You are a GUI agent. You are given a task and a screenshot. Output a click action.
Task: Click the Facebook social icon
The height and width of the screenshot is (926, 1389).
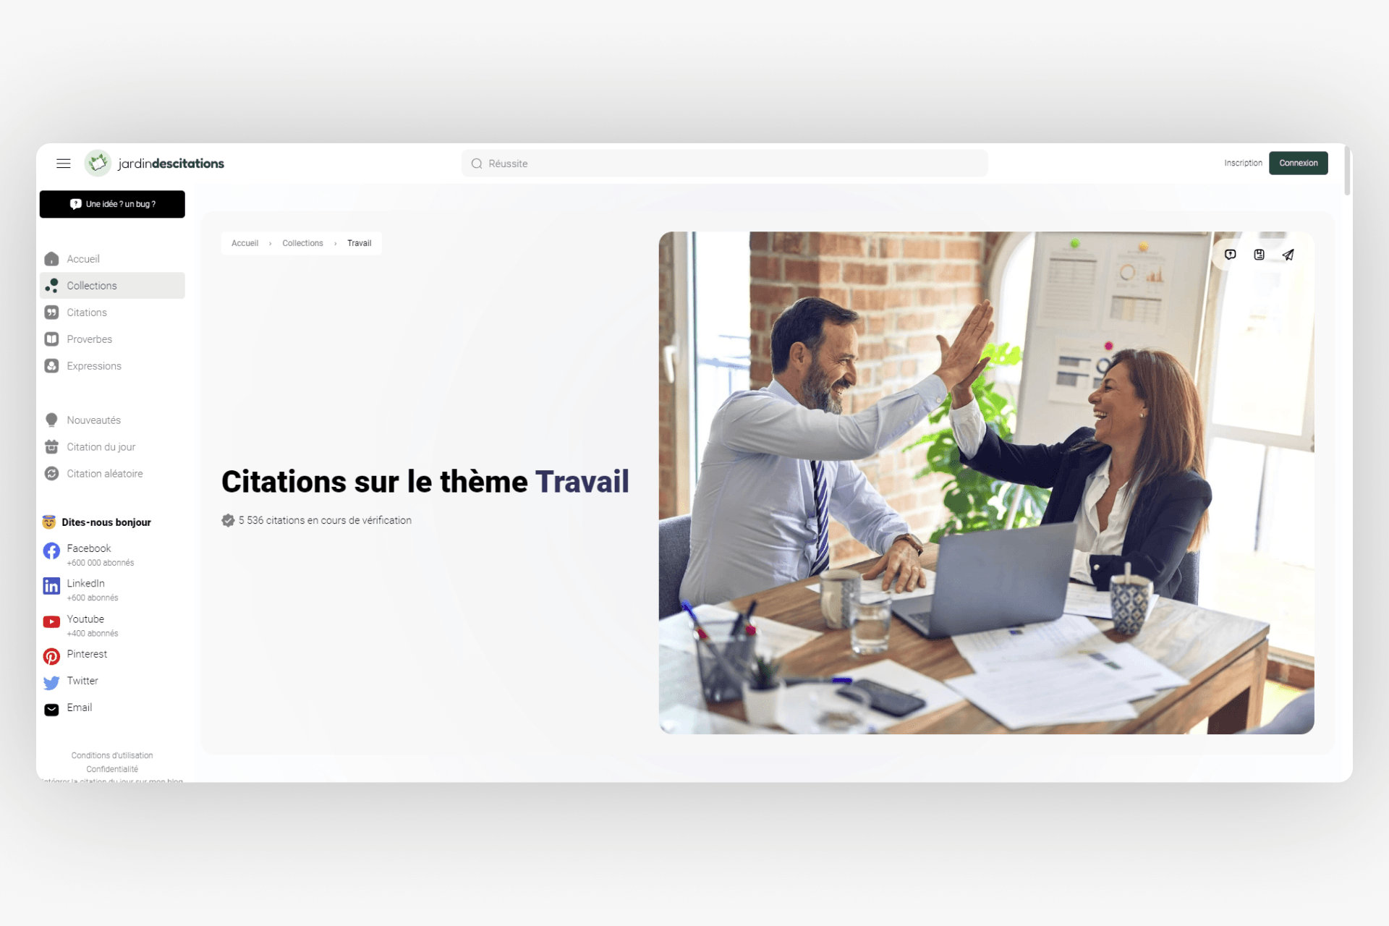[x=51, y=551]
